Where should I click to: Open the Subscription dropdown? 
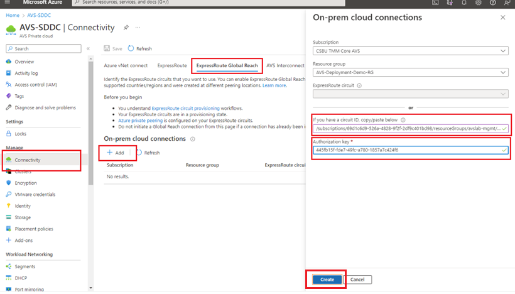411,51
